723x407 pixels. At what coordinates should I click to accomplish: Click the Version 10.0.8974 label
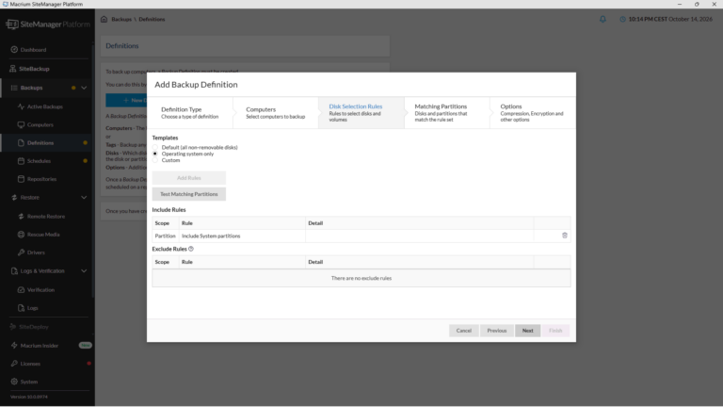28,397
